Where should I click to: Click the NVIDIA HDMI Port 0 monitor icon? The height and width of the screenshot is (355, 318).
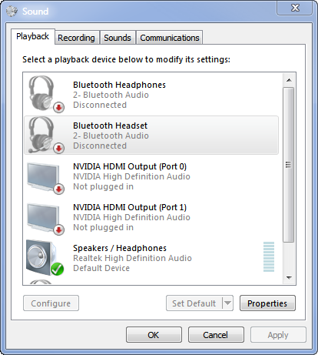45,178
